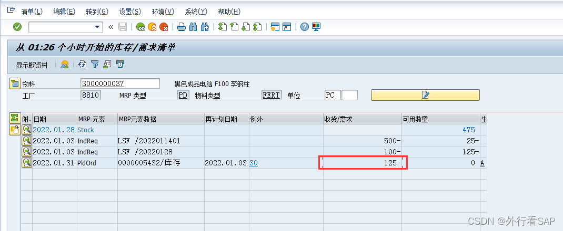Open details magnifier for LSF /20220128 row
563x231 pixels.
(x=27, y=152)
